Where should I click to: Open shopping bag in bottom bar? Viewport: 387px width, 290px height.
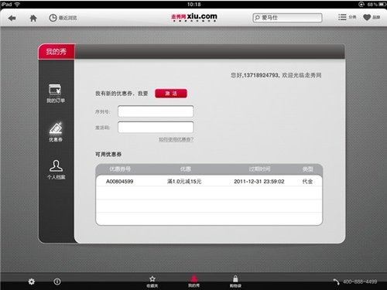(x=235, y=281)
